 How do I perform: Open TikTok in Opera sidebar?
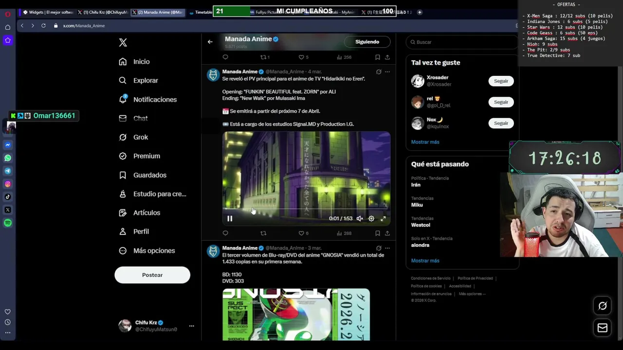[x=8, y=197]
